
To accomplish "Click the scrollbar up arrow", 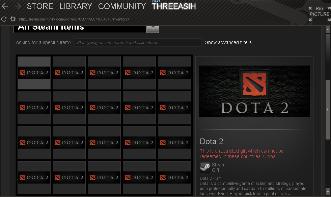I will (328, 30).
